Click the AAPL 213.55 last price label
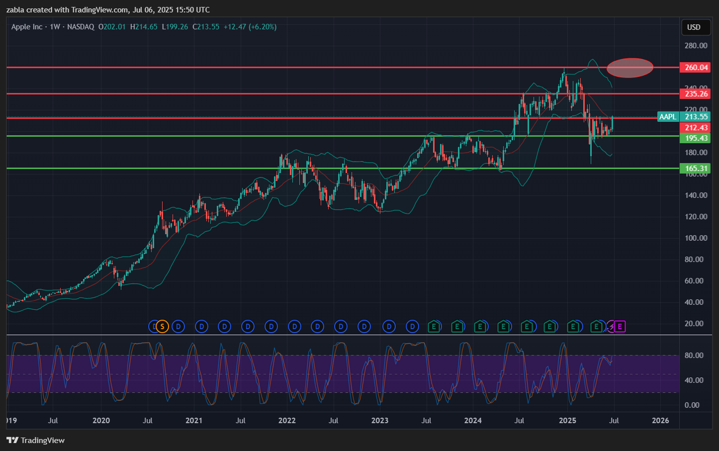 [684, 117]
